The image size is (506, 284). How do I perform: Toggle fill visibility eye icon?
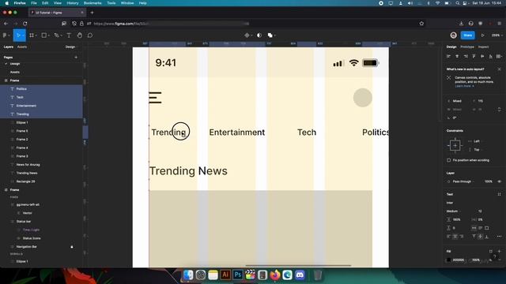tap(491, 260)
